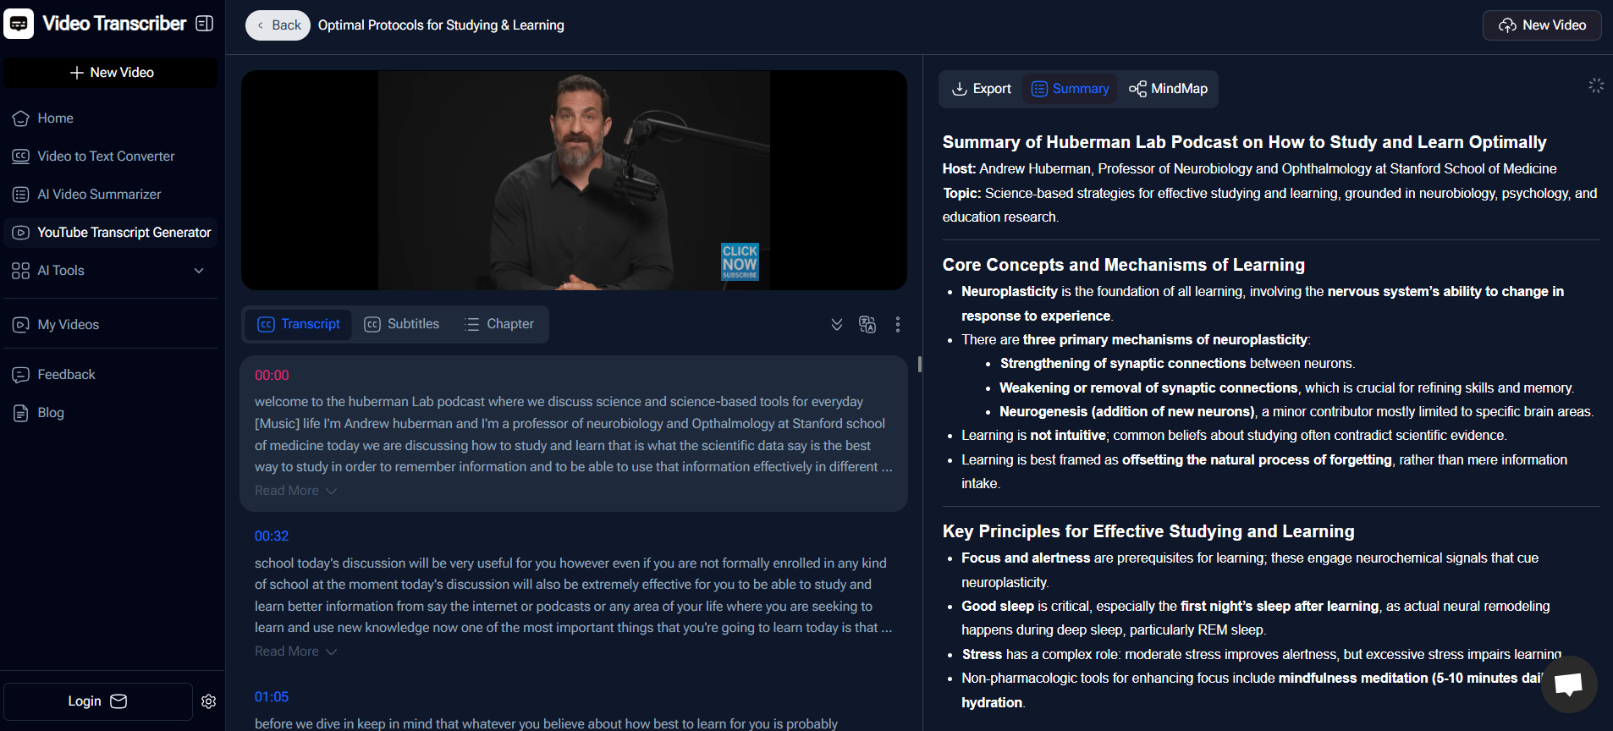Open the three-dot more options menu
Screen dimensions: 1613x731
click(897, 324)
